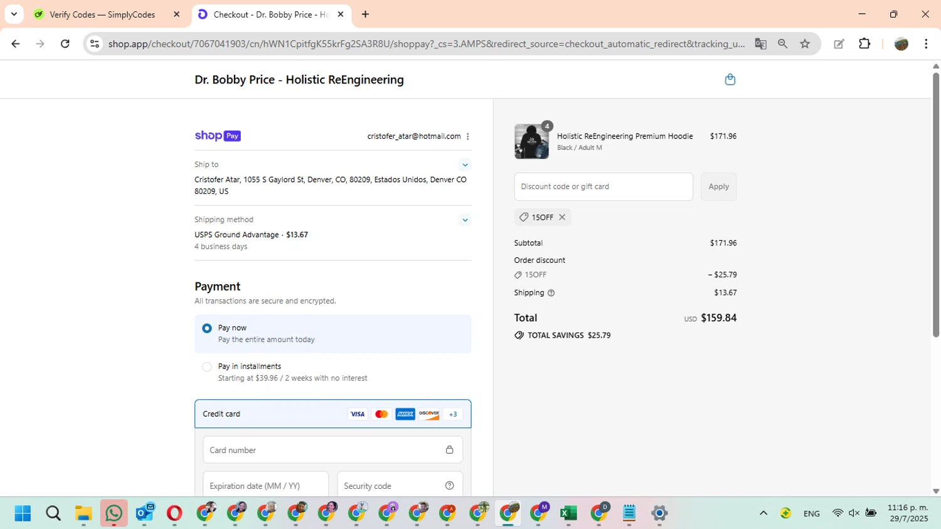Close the Checkout tab
Viewport: 941px width, 529px height.
(341, 14)
